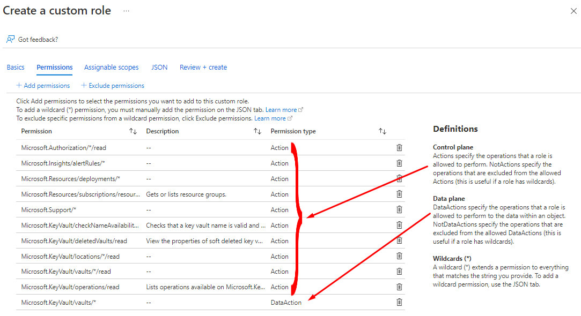Sort table by Description column
This screenshot has height=316, width=581.
click(258, 131)
